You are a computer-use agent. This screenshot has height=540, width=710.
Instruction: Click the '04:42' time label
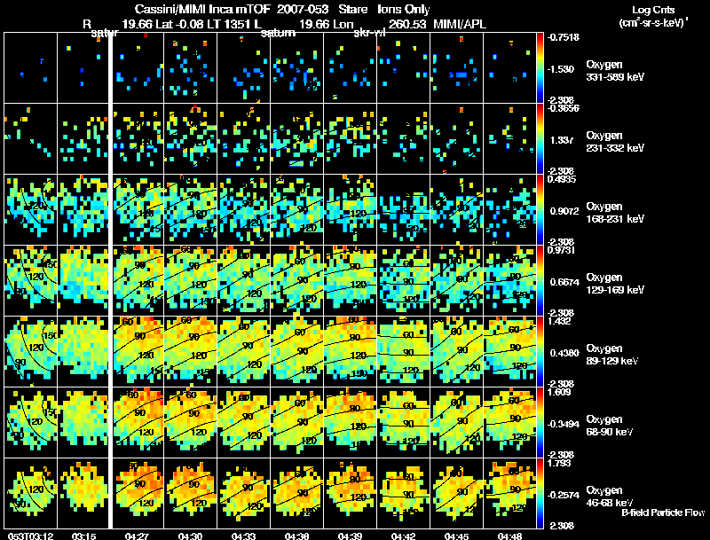pos(403,536)
